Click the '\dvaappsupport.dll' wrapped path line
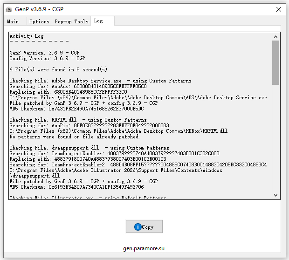 coord(34,176)
